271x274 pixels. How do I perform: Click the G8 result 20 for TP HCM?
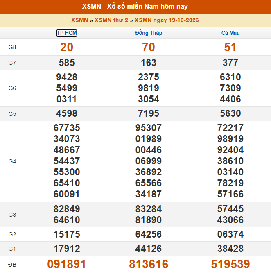pos(67,47)
